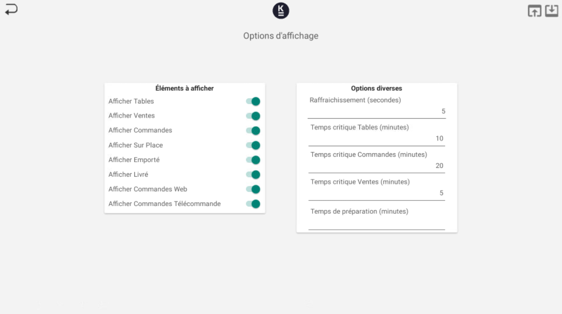This screenshot has height=314, width=562.
Task: Toggle the Afficher Commandes Télécommande switch
Action: coord(253,204)
